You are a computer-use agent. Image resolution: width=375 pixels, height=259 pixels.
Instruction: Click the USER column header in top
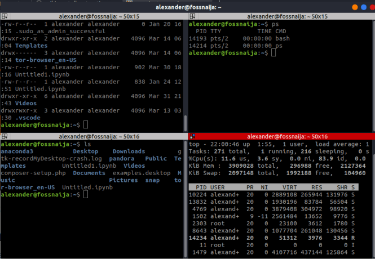click(x=218, y=187)
